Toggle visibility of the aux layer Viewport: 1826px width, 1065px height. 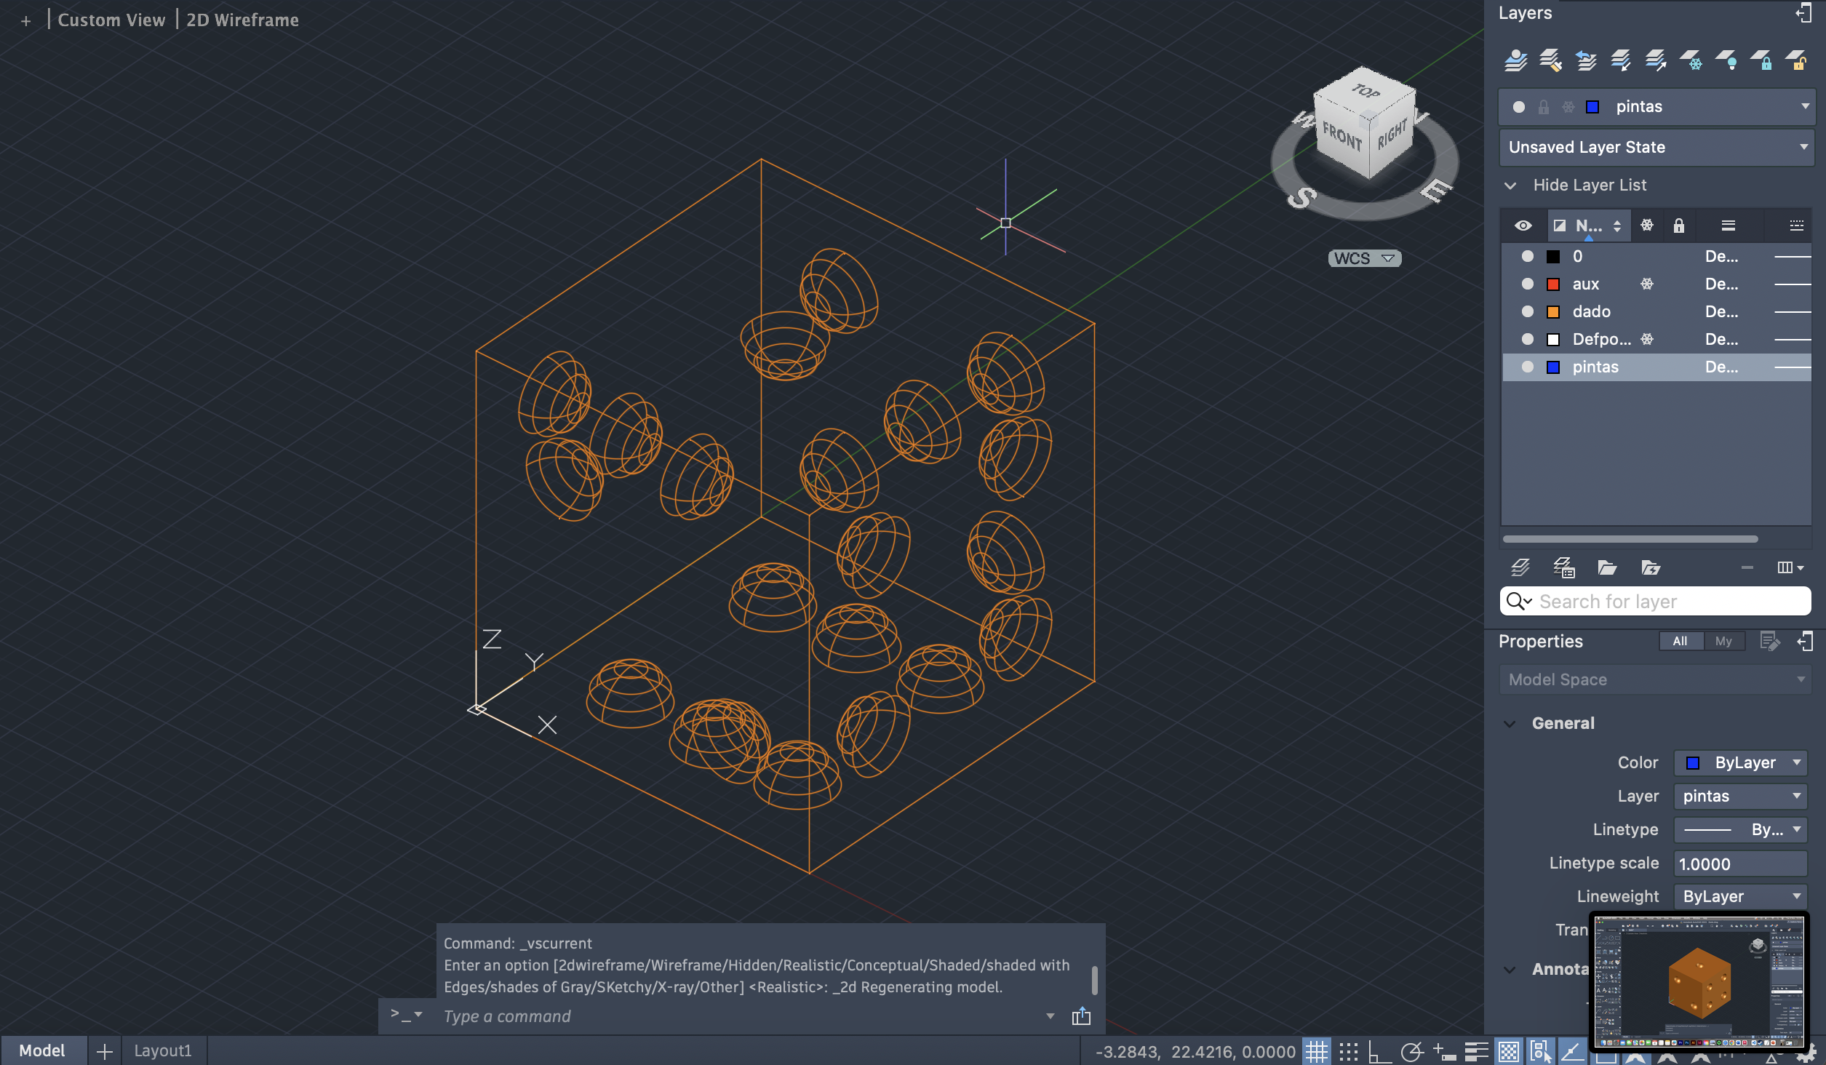pyautogui.click(x=1527, y=284)
